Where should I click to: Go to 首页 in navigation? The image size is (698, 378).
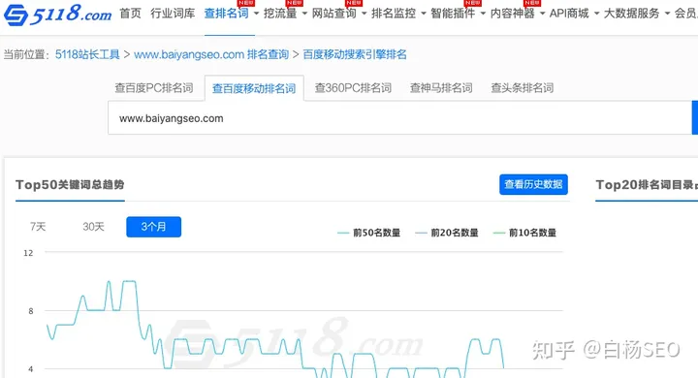[131, 14]
